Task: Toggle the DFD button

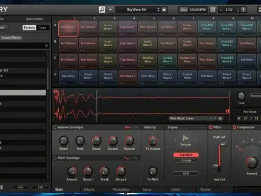Action: (x=186, y=174)
